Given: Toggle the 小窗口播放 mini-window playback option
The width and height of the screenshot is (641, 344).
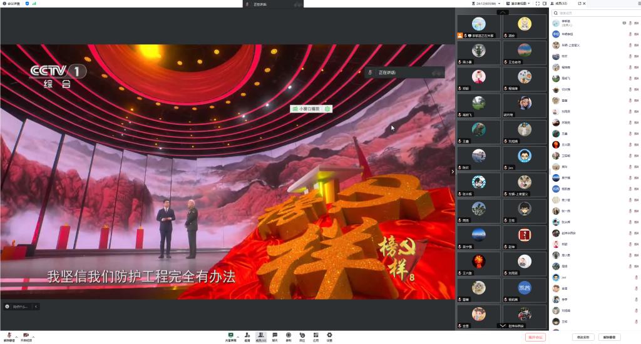Looking at the screenshot, I should (310, 109).
